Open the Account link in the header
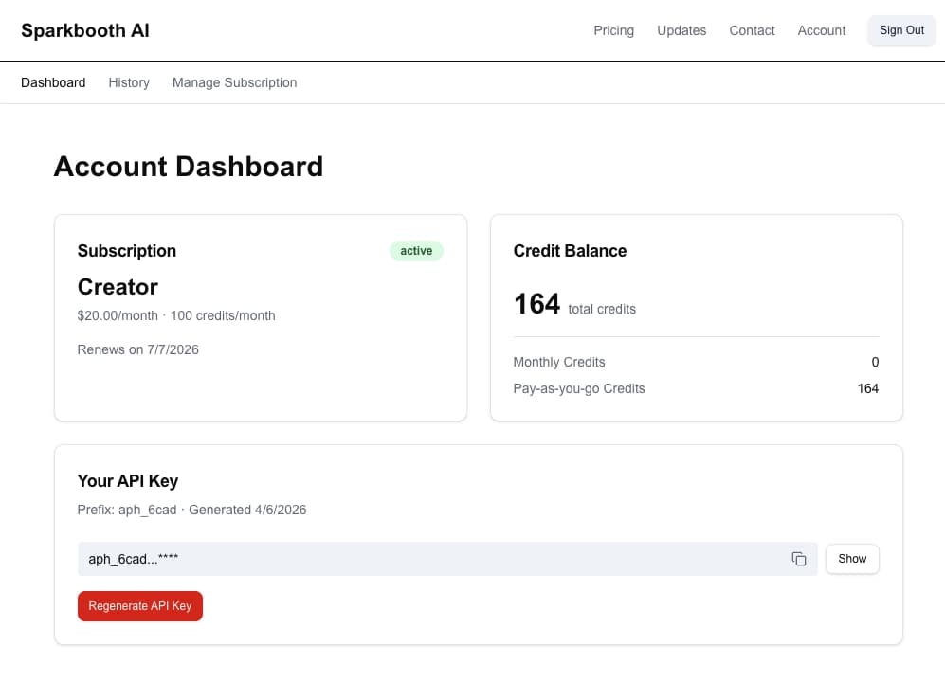This screenshot has height=699, width=945. point(822,30)
